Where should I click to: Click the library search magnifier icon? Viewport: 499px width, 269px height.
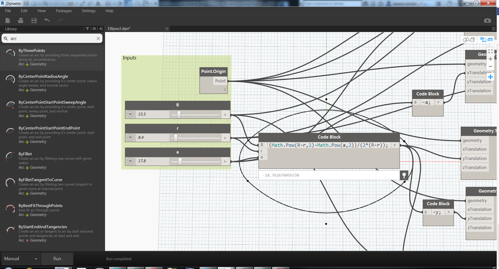[6, 39]
